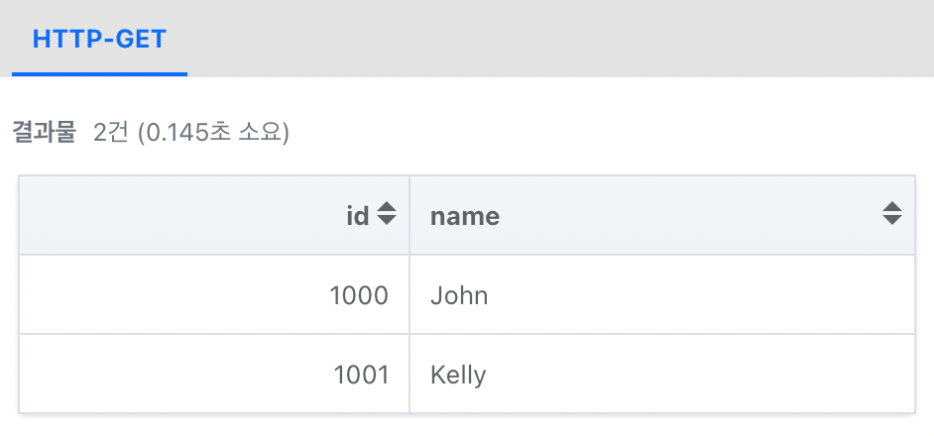Click empty white space below the results table
The image size is (934, 436).
pyautogui.click(x=467, y=425)
